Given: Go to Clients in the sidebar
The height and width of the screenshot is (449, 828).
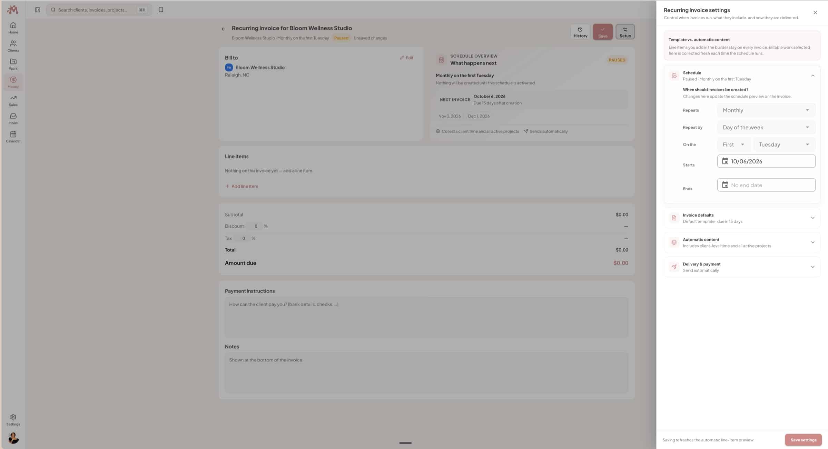Looking at the screenshot, I should 13,46.
